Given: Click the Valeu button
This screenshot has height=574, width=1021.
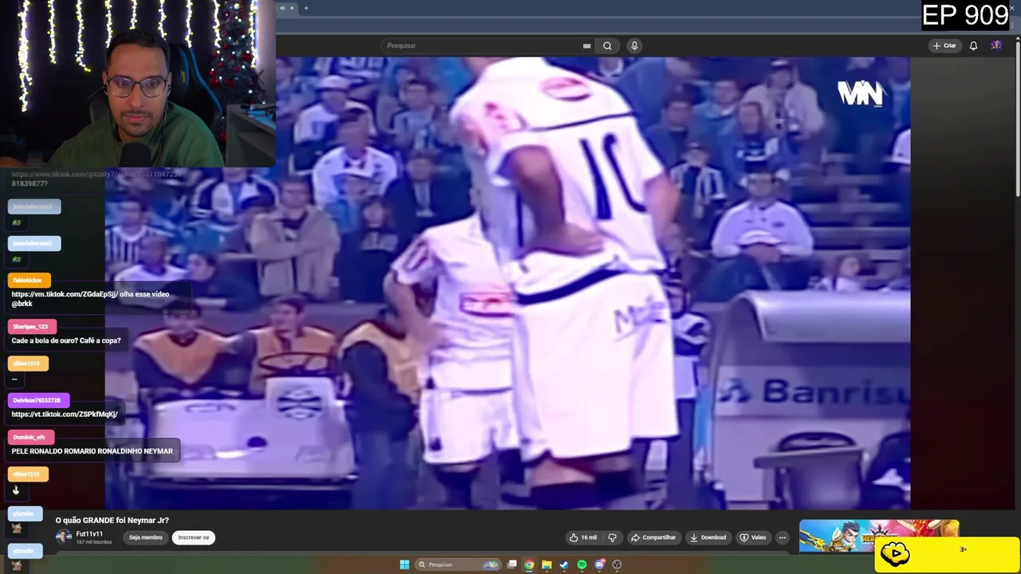Looking at the screenshot, I should pyautogui.click(x=752, y=537).
